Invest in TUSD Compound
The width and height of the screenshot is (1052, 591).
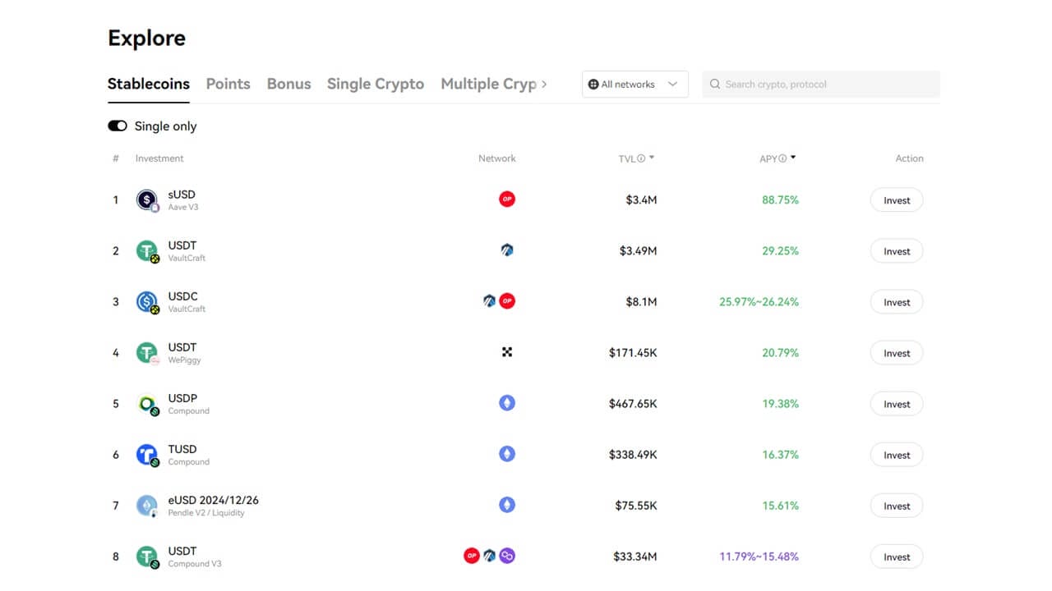(x=897, y=455)
